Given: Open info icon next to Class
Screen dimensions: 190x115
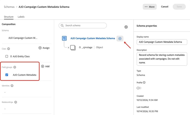Looking at the screenshot, I should tap(8, 49).
